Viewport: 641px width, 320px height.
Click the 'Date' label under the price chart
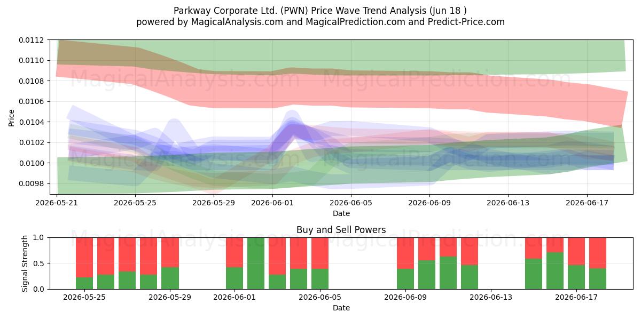click(341, 213)
